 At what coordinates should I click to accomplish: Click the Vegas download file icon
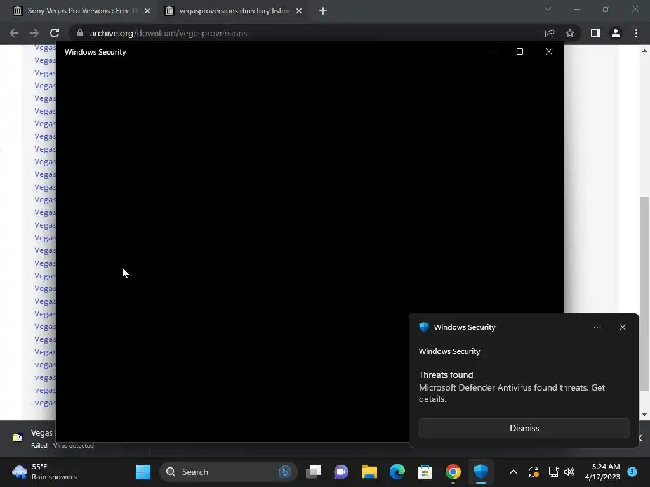pos(17,438)
